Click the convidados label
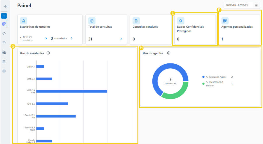263x144 pixels. [x=61, y=38]
